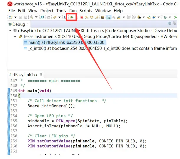Viewport: 180px width, 159px height.
Task: Toggle the highlighted connect target icon
Action: [x=109, y=18]
